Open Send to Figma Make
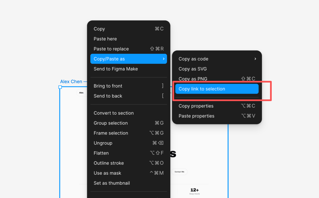This screenshot has height=198, width=319. (128, 69)
